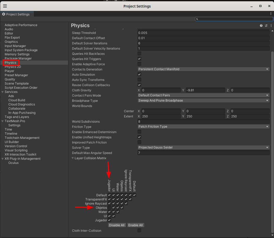Open the Tags and Layers settings category

click(17, 117)
